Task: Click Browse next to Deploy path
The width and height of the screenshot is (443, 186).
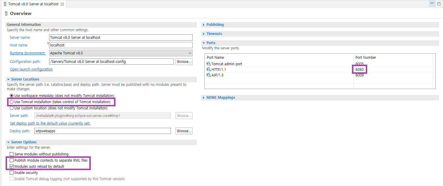Action: (x=184, y=131)
